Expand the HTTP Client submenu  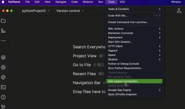(134, 46)
